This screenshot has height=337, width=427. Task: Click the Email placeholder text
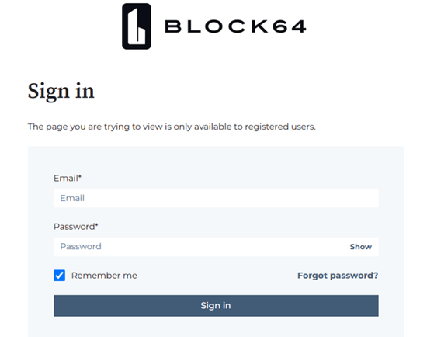pos(72,198)
